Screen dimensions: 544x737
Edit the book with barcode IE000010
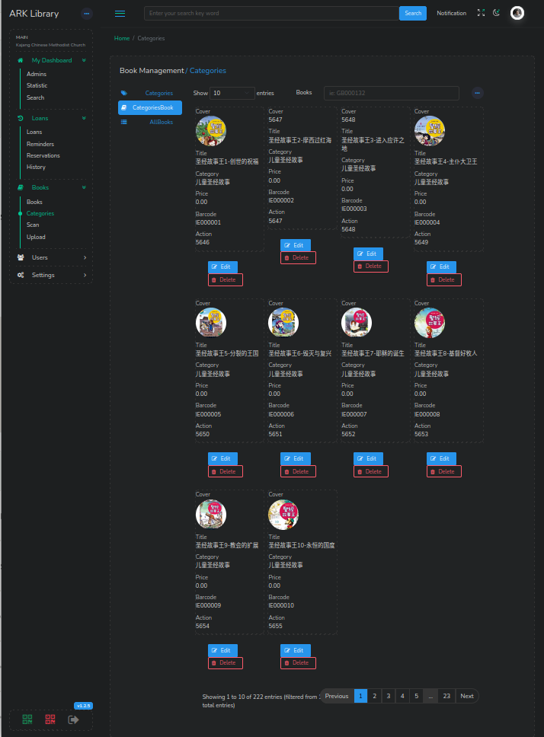(296, 650)
